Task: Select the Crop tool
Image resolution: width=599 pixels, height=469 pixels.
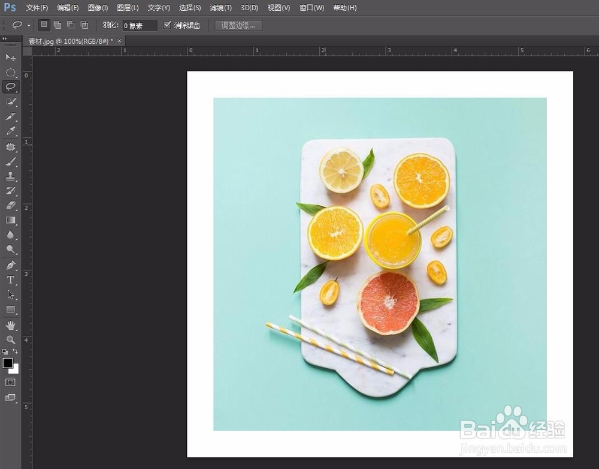Action: [x=10, y=116]
